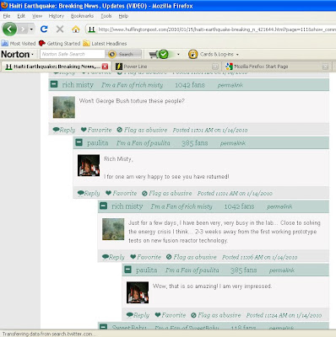336x337 pixels.
Task: Open the Getting Started bookmark
Action: click(x=59, y=44)
